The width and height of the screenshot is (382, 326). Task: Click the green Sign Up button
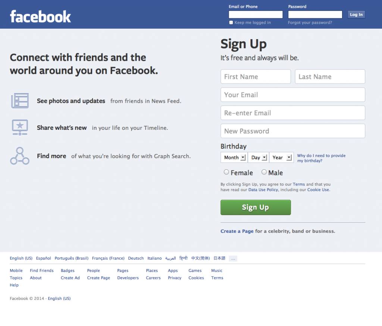click(x=256, y=207)
